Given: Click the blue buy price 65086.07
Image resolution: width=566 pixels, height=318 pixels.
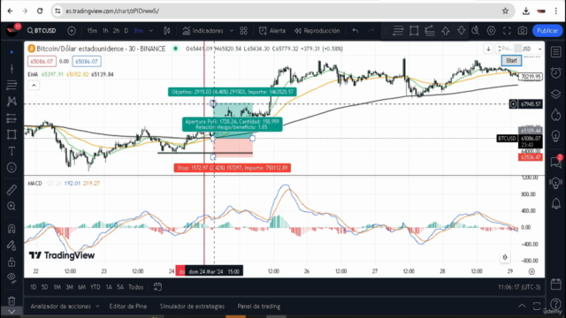Looking at the screenshot, I should pos(87,61).
